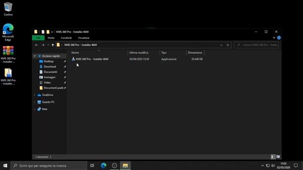Select Rete in navigation pane
This screenshot has height=170, width=303.
45,109
